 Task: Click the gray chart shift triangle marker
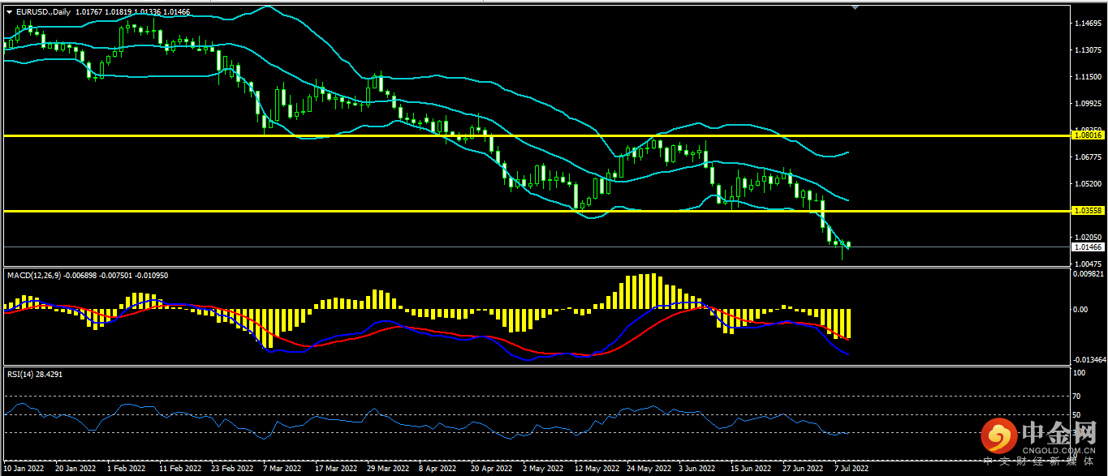tap(855, 7)
